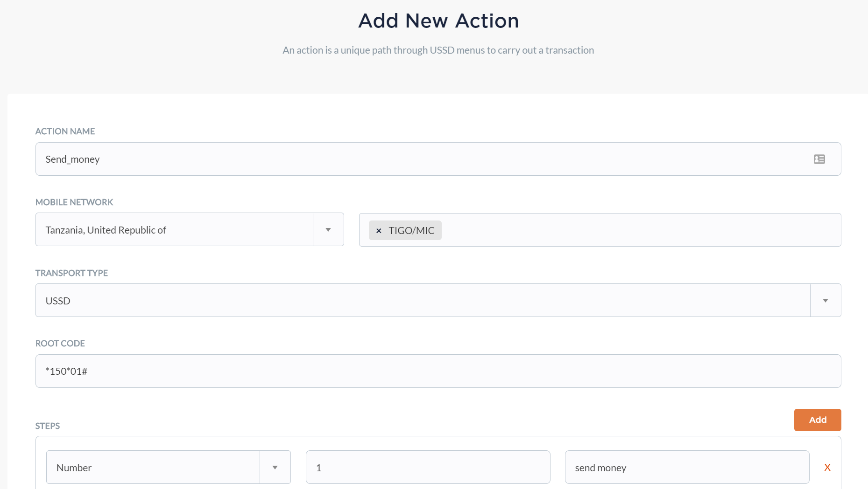Click the Add button to add a step
Viewport: 868px width, 489px height.
(818, 420)
